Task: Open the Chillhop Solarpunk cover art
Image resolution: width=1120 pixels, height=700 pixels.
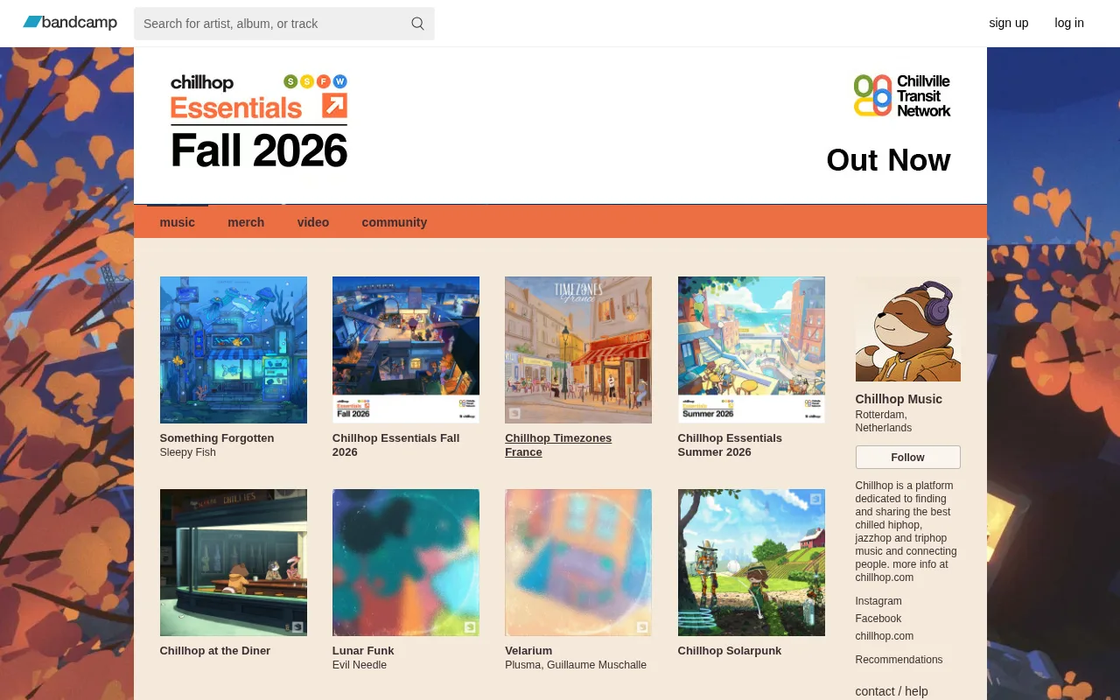Action: [x=752, y=563]
